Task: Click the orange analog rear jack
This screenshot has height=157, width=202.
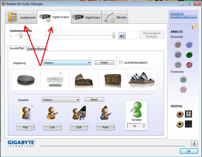Action: click(x=178, y=44)
